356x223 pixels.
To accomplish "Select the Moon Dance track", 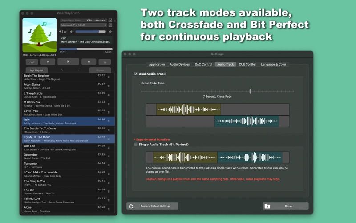I will 68,86.
